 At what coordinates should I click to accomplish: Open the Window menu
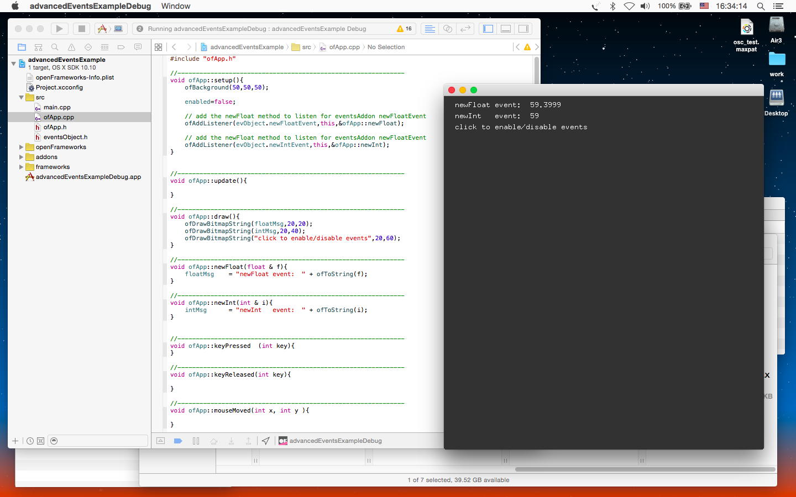tap(175, 6)
